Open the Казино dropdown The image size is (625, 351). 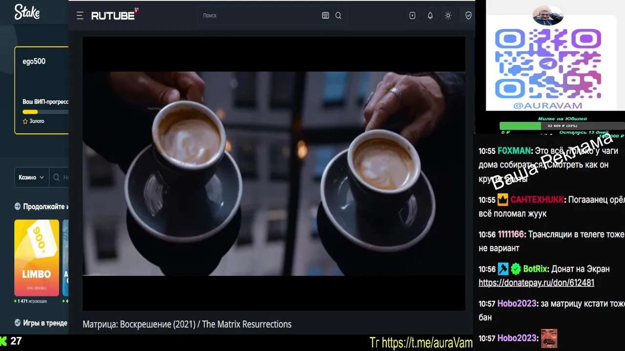(x=31, y=177)
